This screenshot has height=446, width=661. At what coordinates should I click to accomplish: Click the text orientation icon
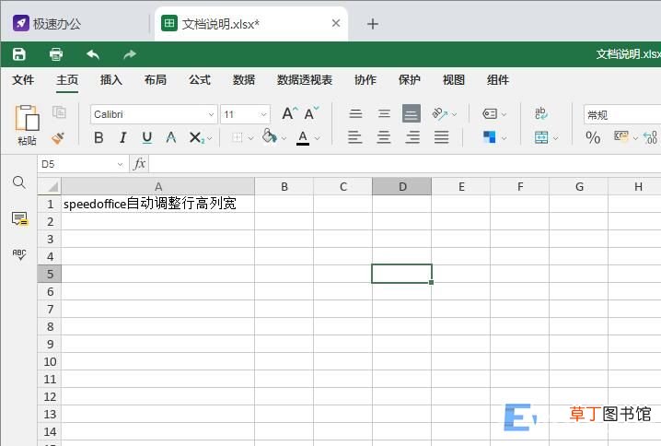[x=440, y=113]
